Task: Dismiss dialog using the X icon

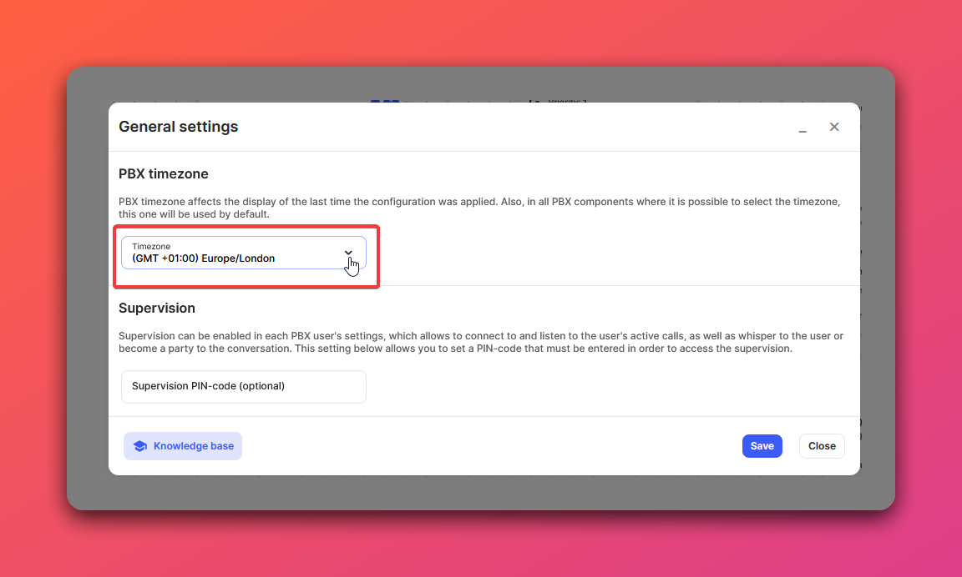Action: 834,127
